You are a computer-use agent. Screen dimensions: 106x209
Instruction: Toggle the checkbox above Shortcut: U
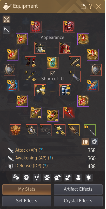click(x=52, y=73)
